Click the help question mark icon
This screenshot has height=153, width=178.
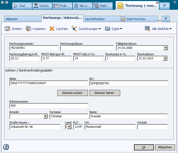6,147
